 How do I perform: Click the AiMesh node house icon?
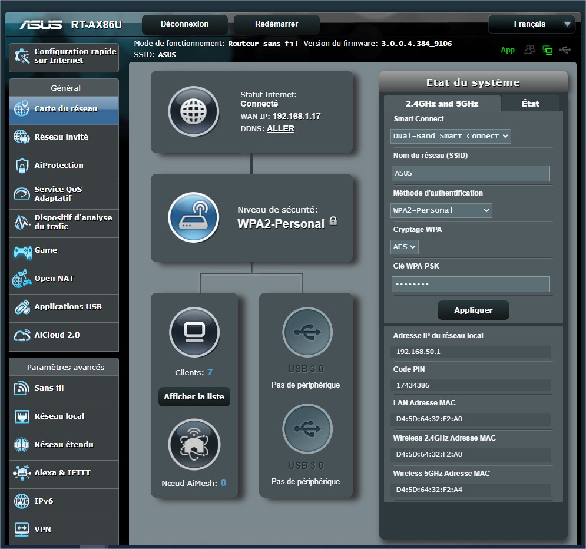[194, 444]
